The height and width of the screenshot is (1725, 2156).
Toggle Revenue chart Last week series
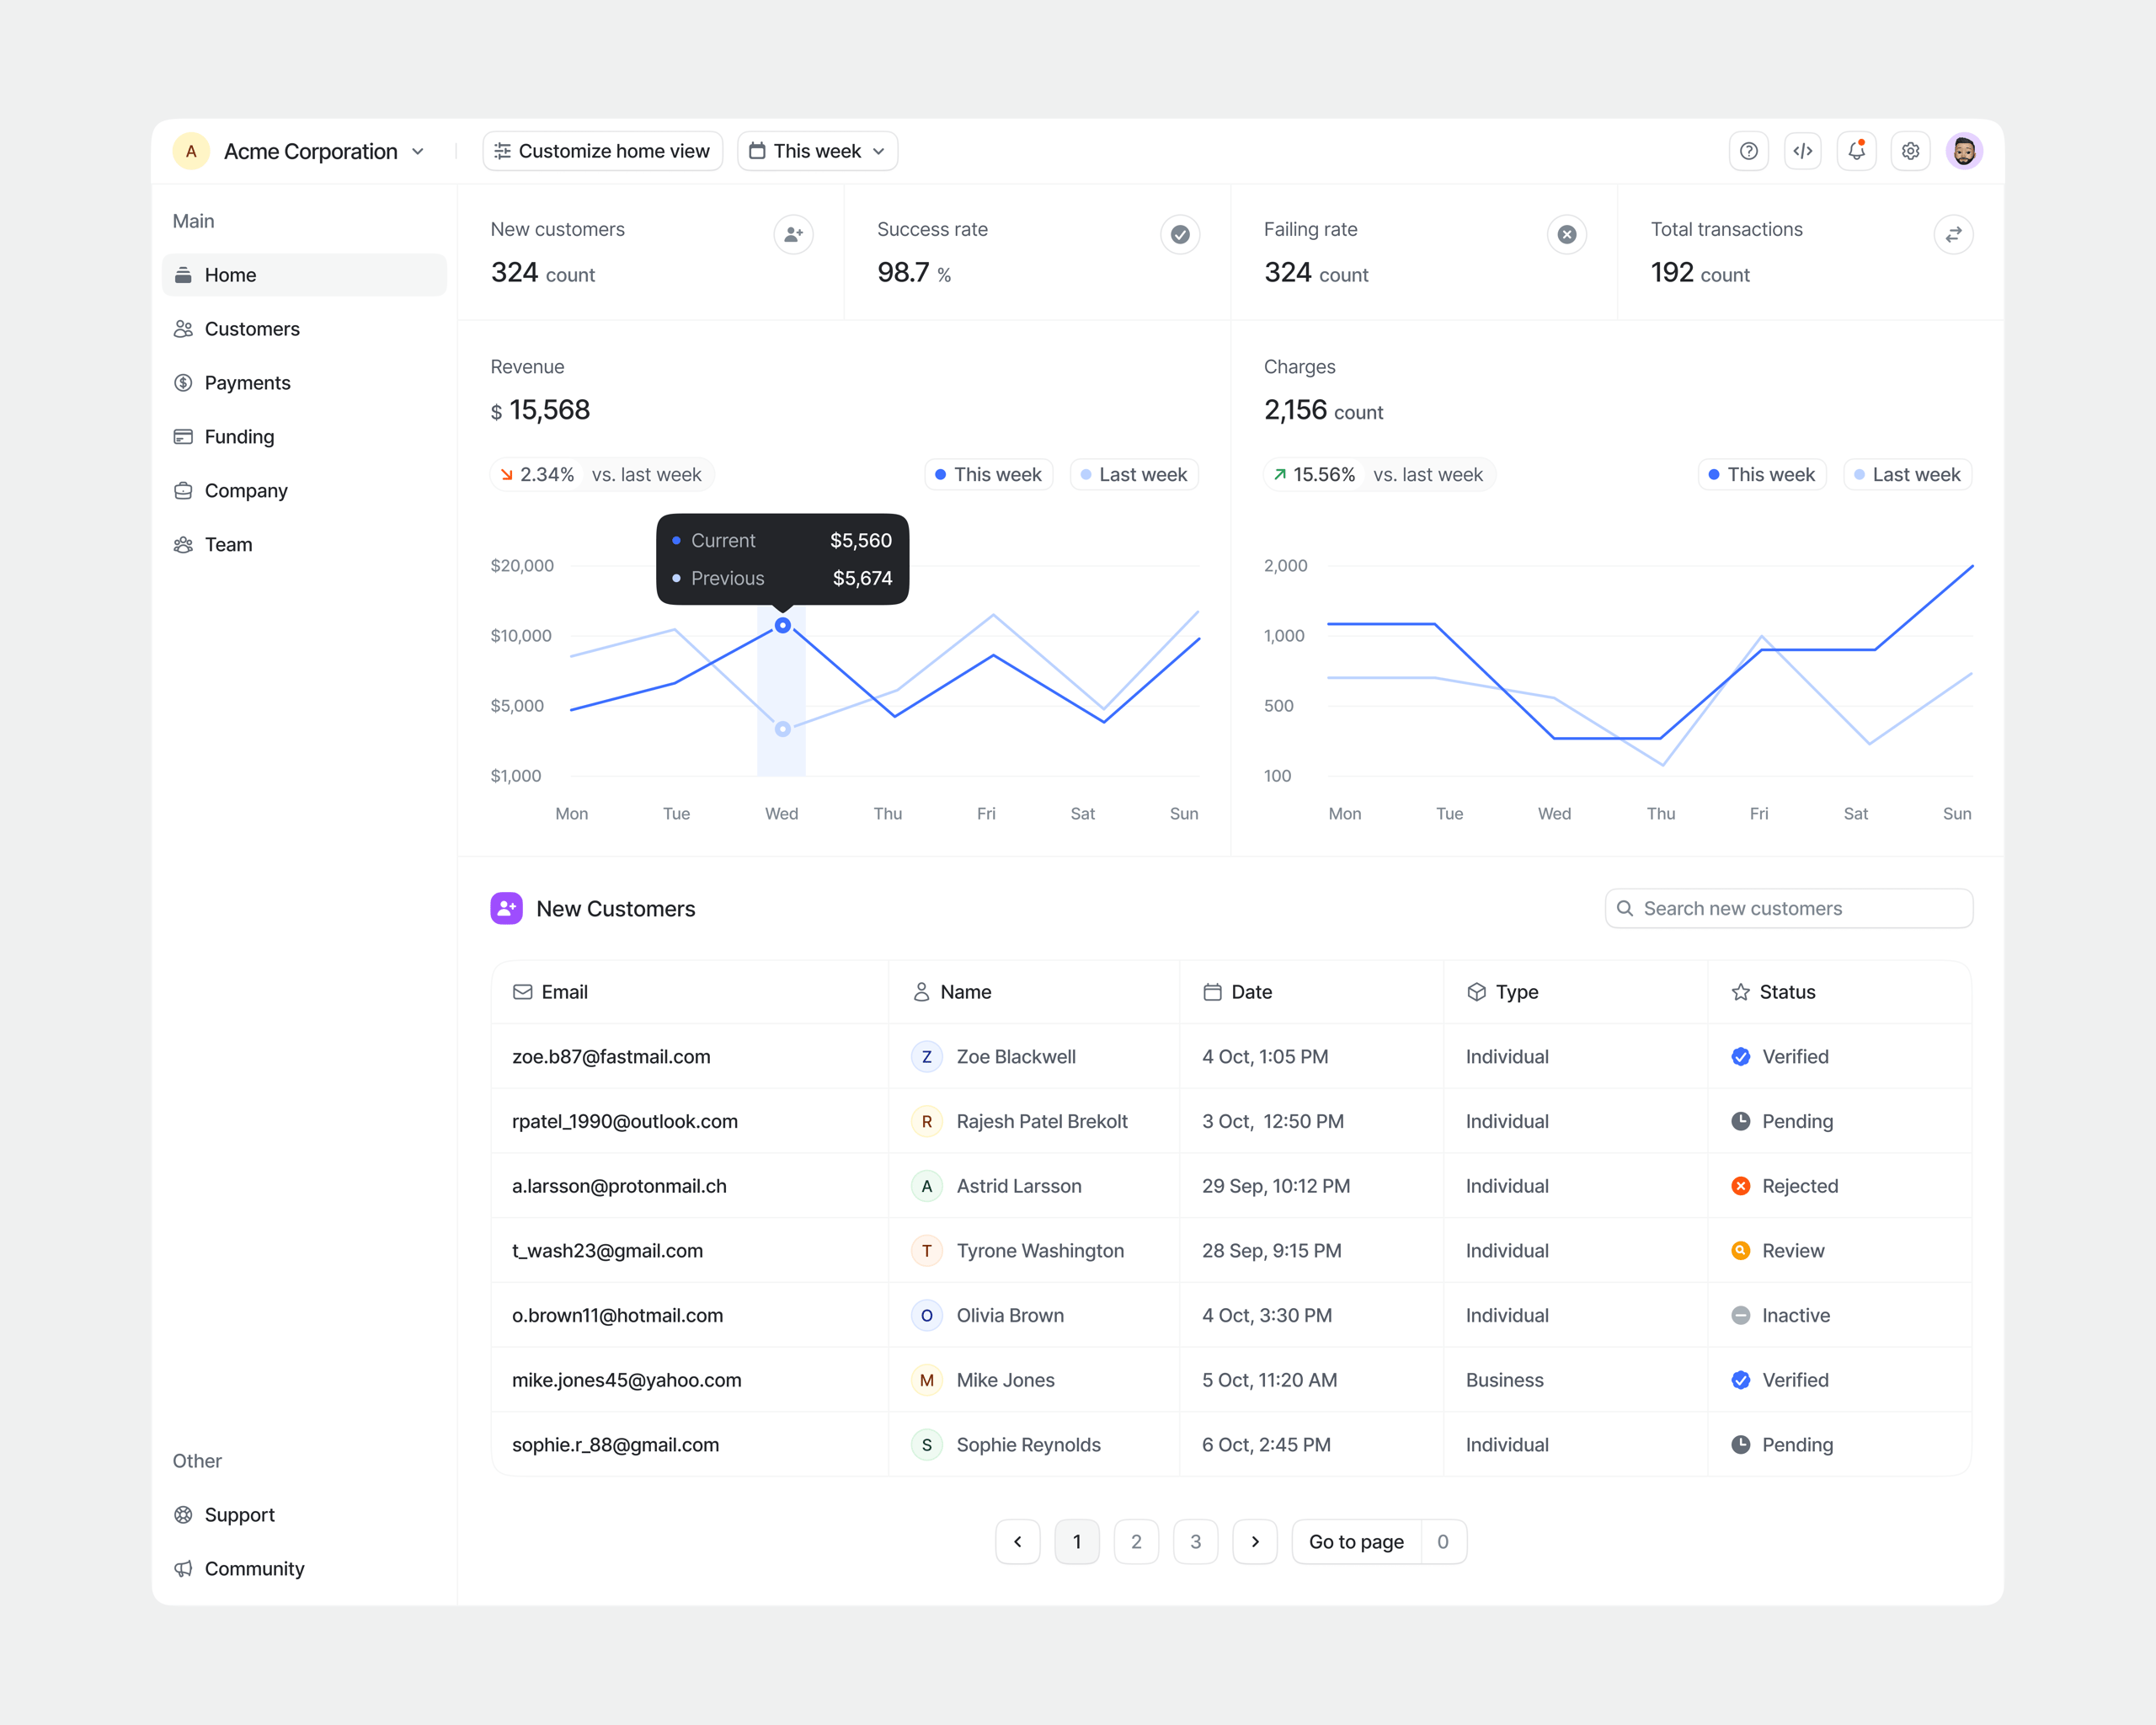pyautogui.click(x=1134, y=474)
